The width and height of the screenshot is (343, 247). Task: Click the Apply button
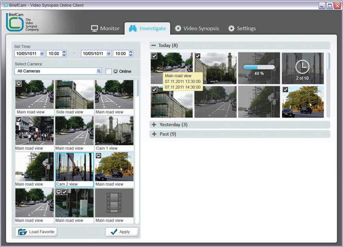coord(122,232)
